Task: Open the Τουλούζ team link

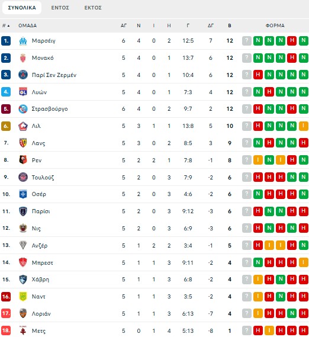Action: [43, 177]
